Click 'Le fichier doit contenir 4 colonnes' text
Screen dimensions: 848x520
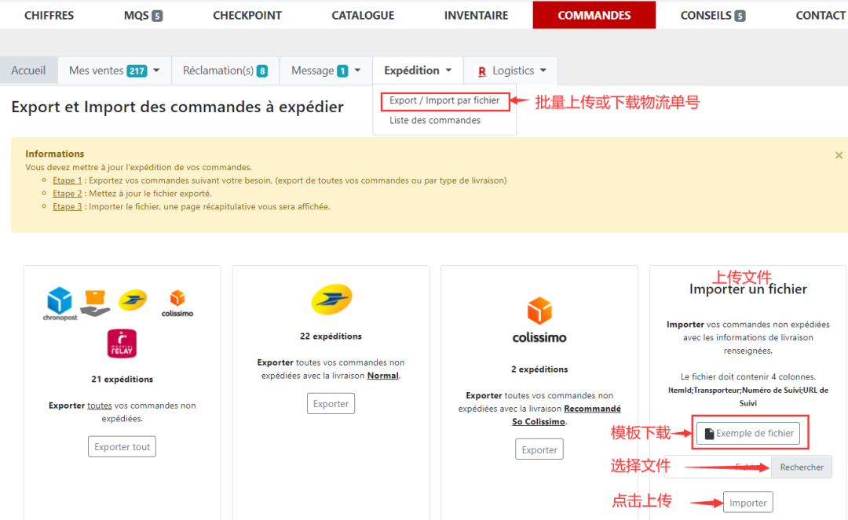[x=748, y=377]
